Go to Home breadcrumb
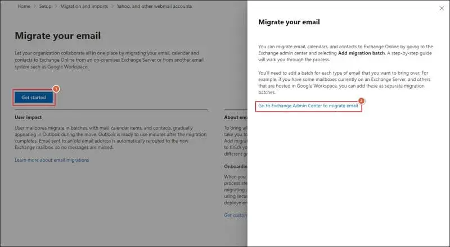450x247 pixels. pyautogui.click(x=24, y=6)
